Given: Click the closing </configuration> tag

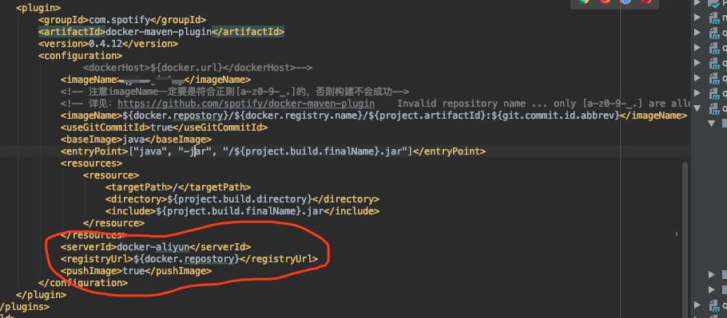Looking at the screenshot, I should [82, 283].
